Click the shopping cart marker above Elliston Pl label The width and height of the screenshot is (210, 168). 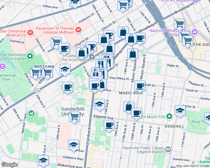pyautogui.click(x=47, y=73)
